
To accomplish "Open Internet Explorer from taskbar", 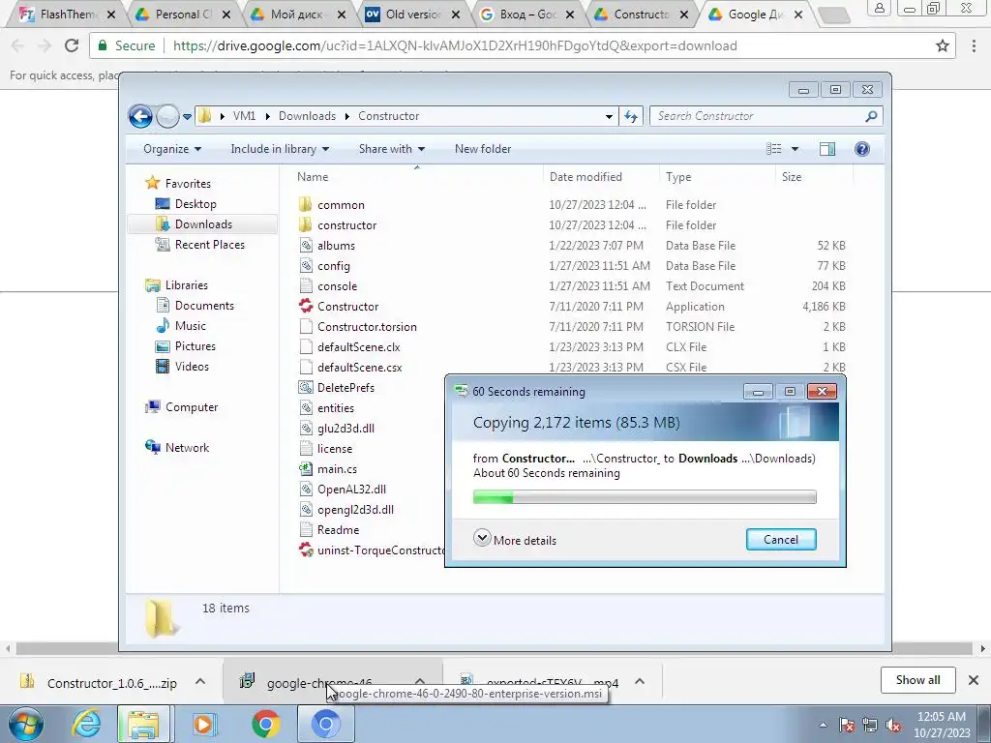I will pos(86,724).
